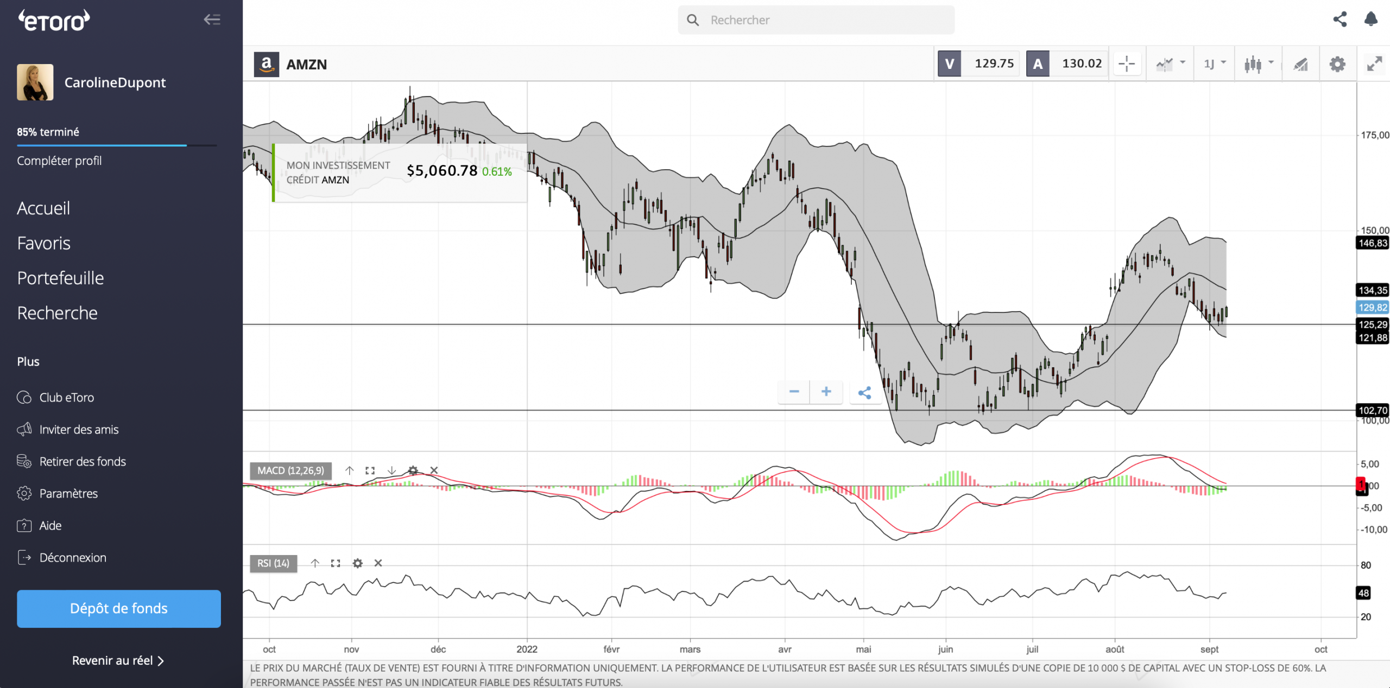This screenshot has height=688, width=1390.
Task: Click the 0.61% gain percentage
Action: pos(497,171)
